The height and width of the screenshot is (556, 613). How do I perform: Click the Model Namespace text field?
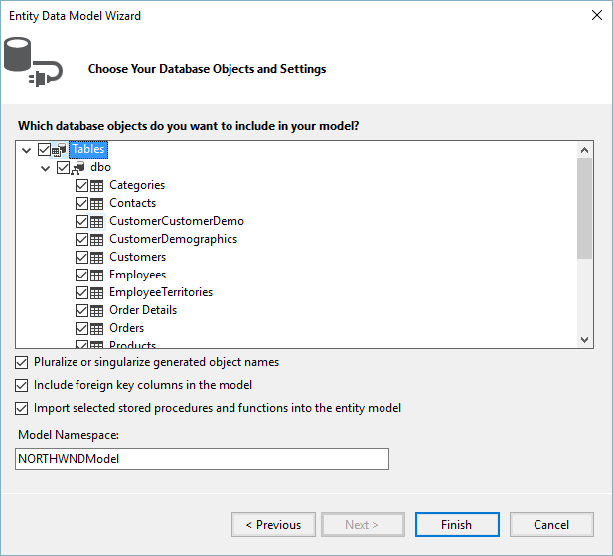(x=202, y=459)
